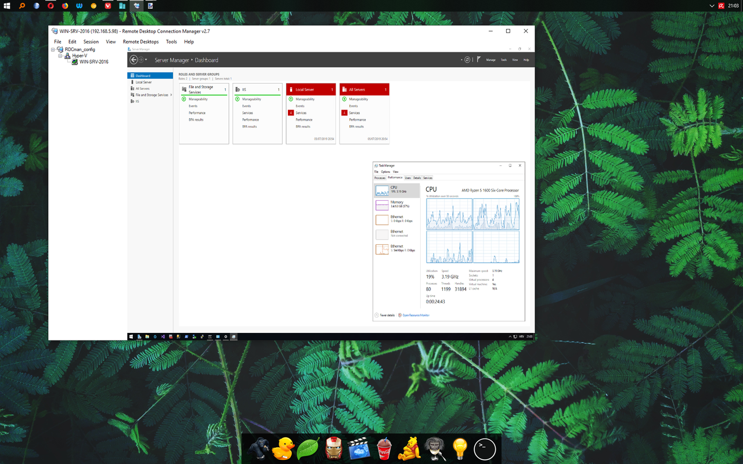This screenshot has width=743, height=464.
Task: Open the Iron Man helmet dock icon
Action: coord(334,448)
